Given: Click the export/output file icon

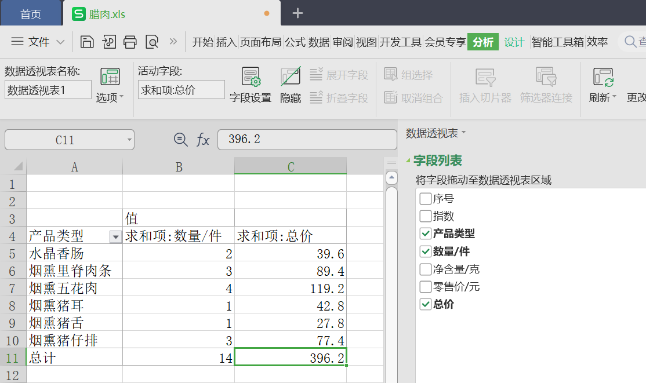Looking at the screenshot, I should [109, 42].
